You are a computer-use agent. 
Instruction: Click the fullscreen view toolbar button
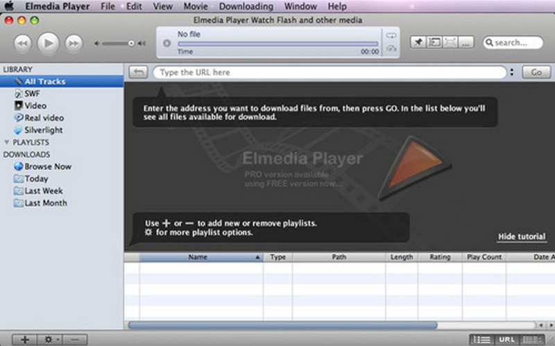pyautogui.click(x=450, y=42)
